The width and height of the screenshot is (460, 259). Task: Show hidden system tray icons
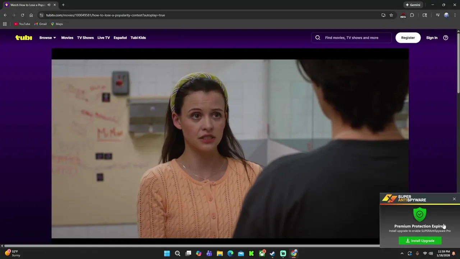tap(402, 254)
